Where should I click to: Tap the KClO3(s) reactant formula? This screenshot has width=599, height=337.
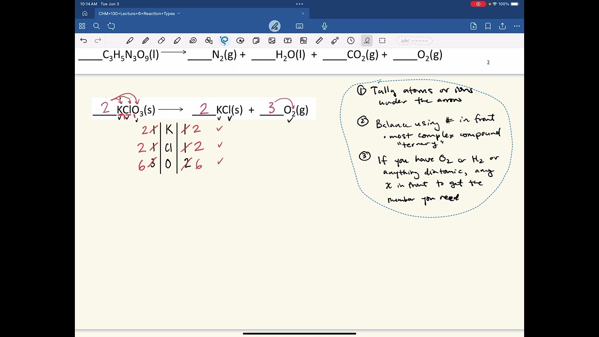136,110
